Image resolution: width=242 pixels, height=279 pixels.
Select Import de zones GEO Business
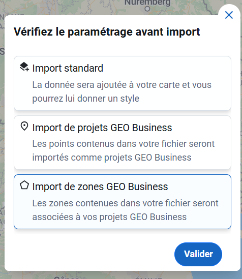123,202
